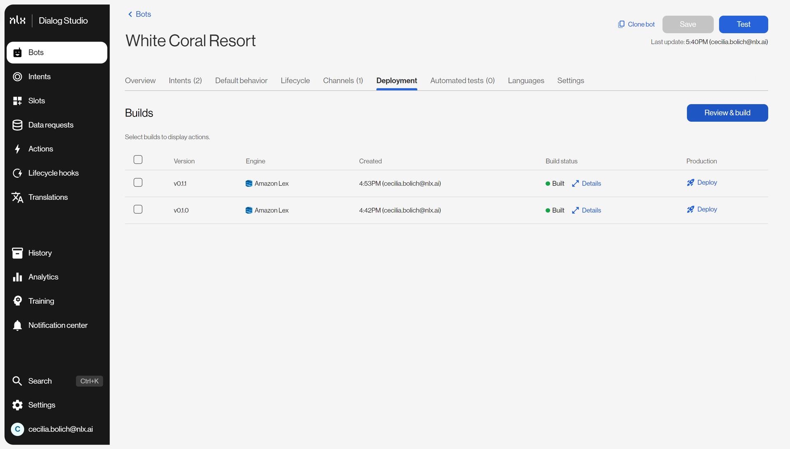The image size is (790, 449).
Task: Click the 4:53PM created timestamp
Action: [x=400, y=184]
